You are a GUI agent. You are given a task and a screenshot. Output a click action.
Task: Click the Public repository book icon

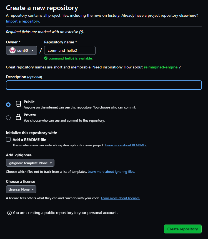coord(18,104)
